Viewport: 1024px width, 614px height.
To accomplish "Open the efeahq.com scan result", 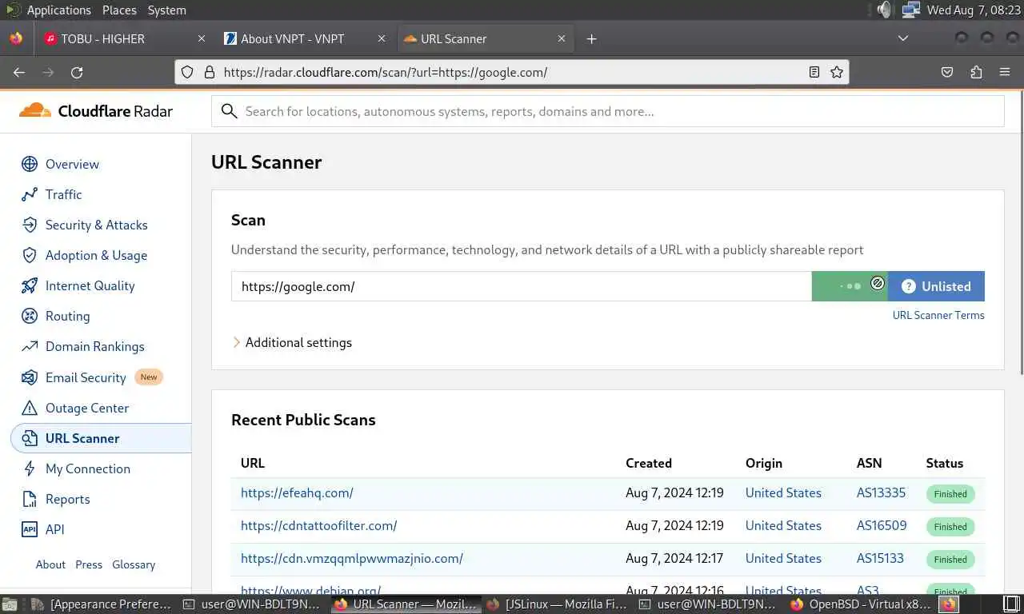I will [x=297, y=492].
